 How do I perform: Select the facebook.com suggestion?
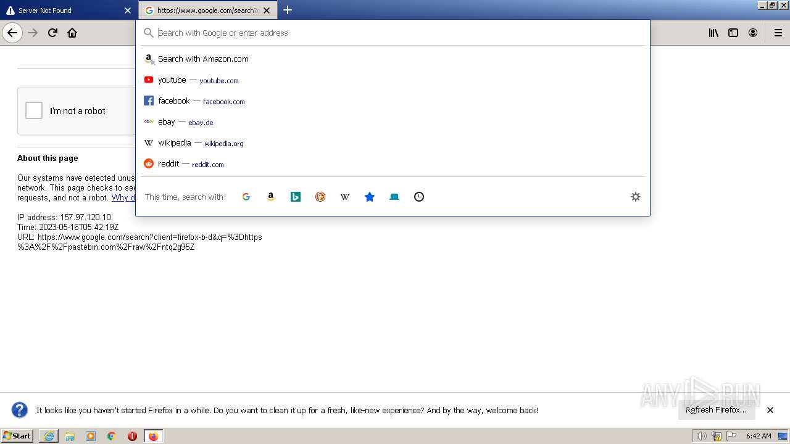393,101
